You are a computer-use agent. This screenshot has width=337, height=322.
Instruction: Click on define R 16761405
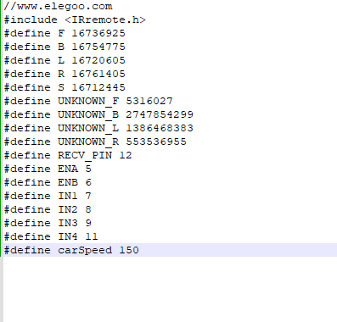65,74
